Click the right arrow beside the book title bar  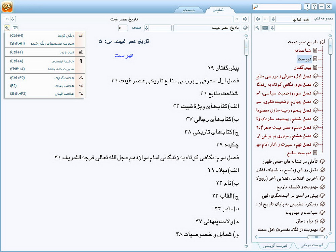(x=245, y=19)
